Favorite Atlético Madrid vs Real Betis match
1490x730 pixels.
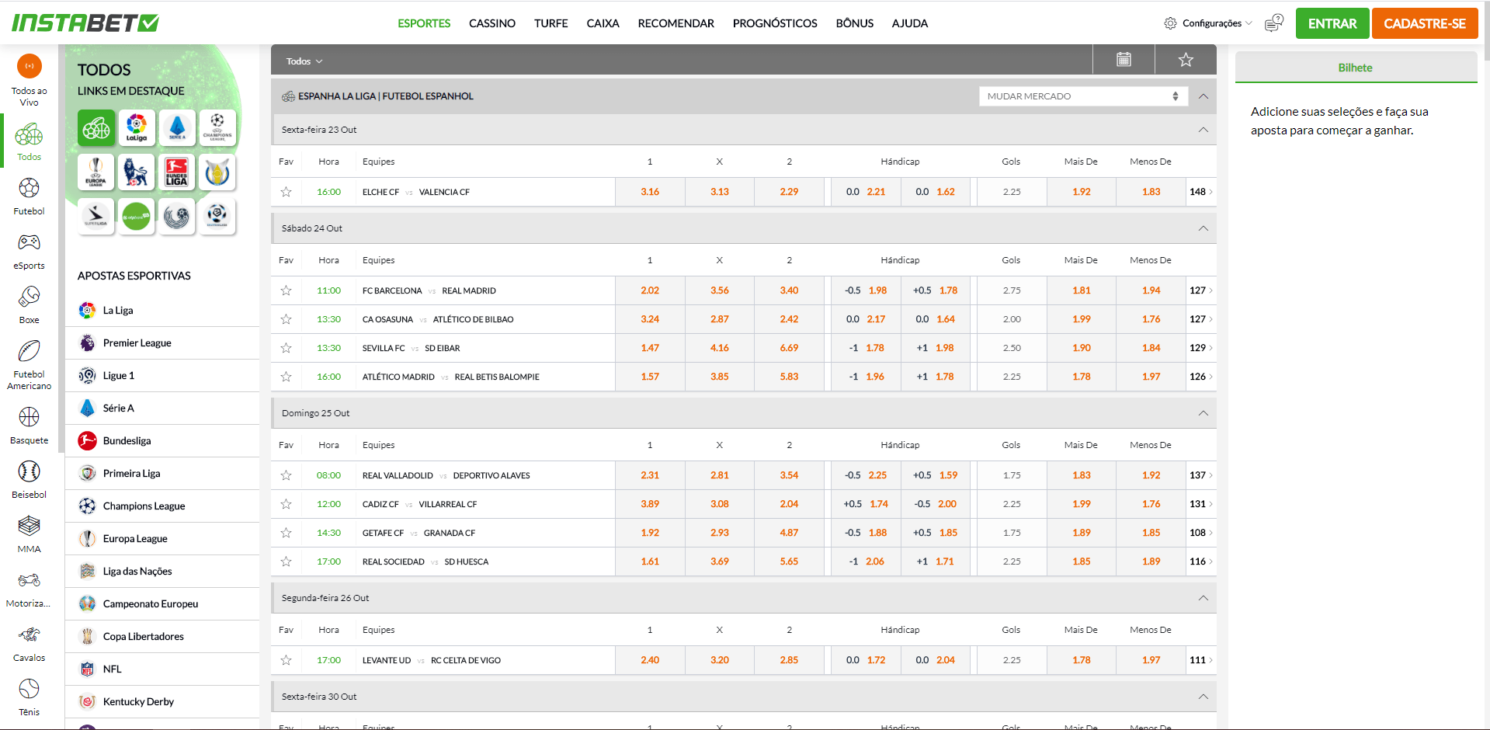pyautogui.click(x=287, y=377)
